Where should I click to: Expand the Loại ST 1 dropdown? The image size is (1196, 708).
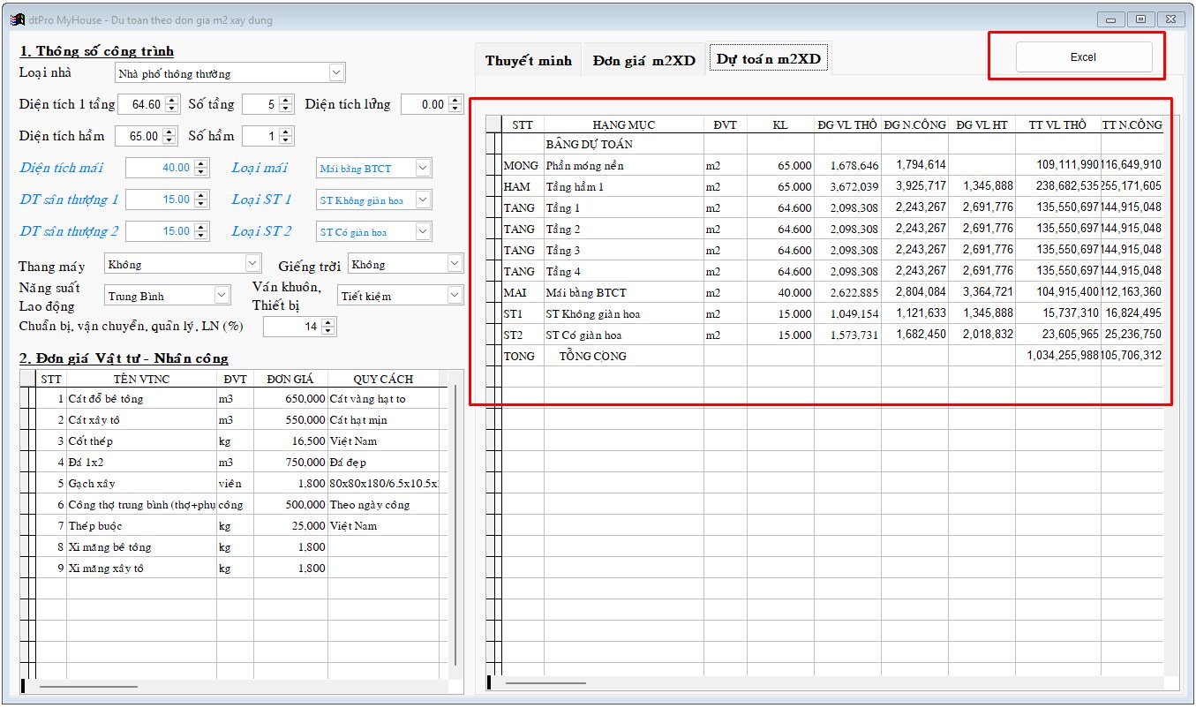tap(423, 200)
